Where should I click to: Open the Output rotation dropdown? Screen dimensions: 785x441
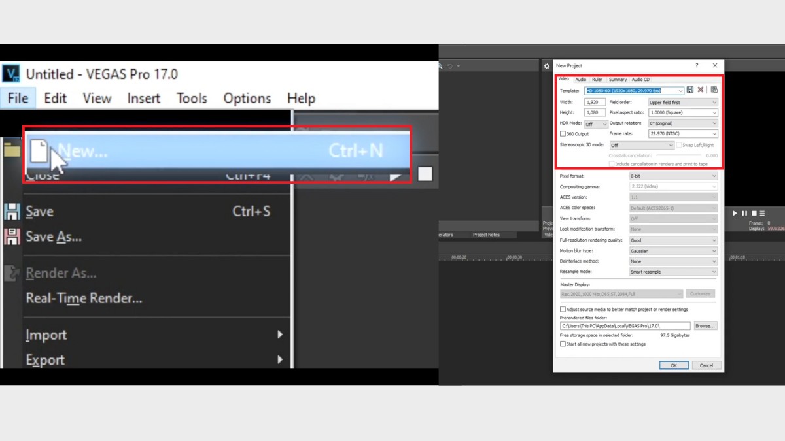click(682, 123)
